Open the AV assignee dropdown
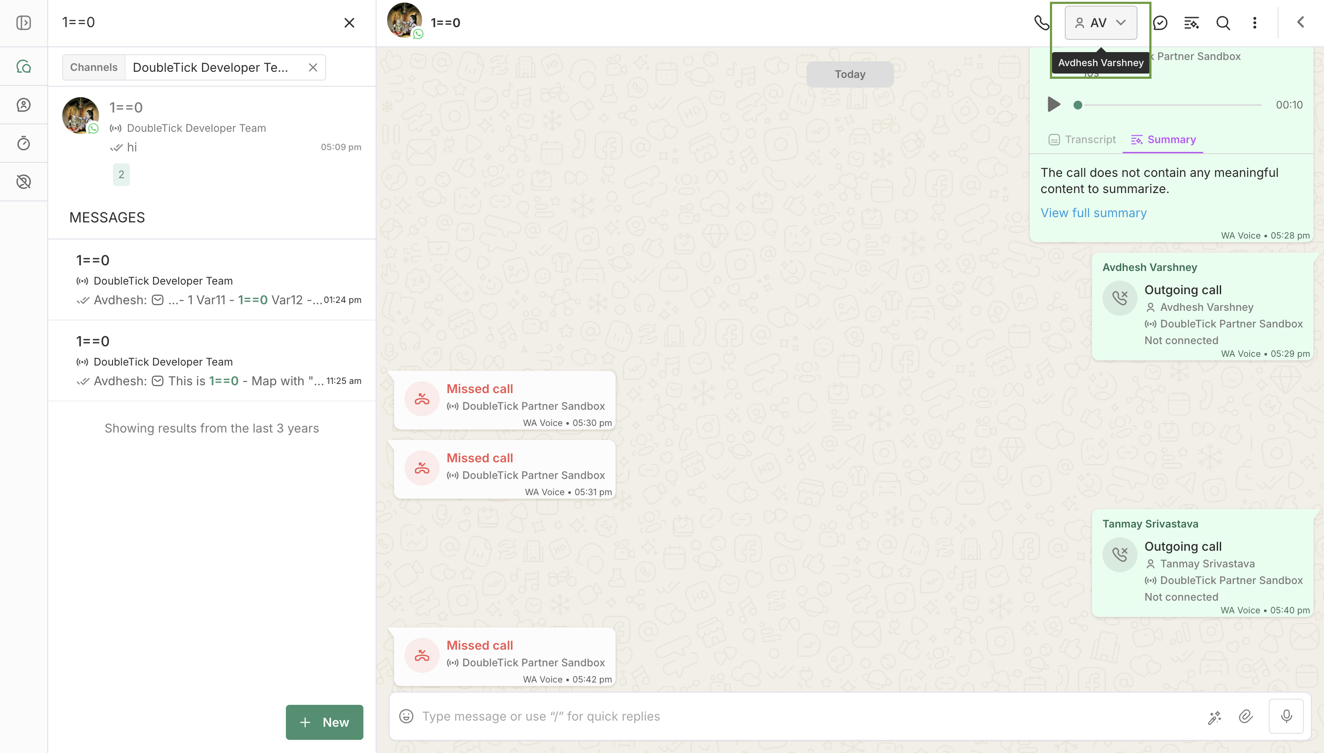The width and height of the screenshot is (1324, 753). (1101, 23)
